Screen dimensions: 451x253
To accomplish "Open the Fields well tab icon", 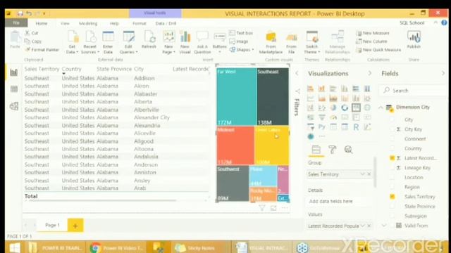I will [x=316, y=150].
